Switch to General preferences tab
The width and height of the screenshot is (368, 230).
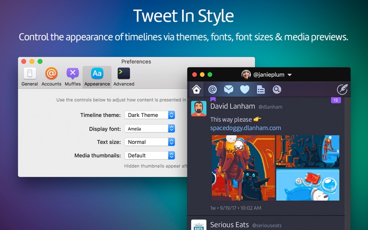click(30, 77)
